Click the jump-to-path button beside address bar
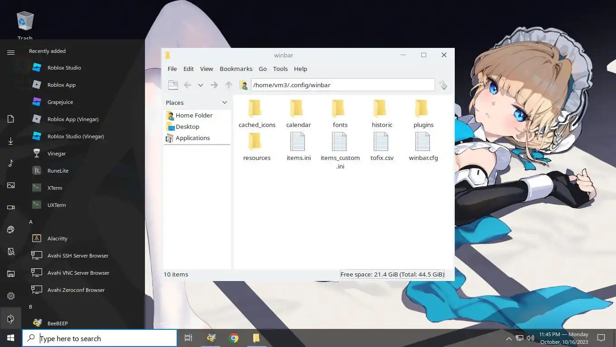The height and width of the screenshot is (347, 616). [x=443, y=85]
